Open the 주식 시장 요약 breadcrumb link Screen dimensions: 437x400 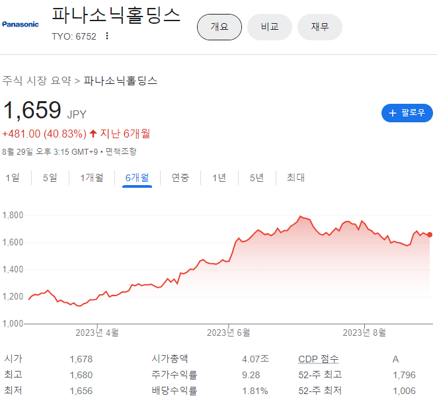pos(37,81)
